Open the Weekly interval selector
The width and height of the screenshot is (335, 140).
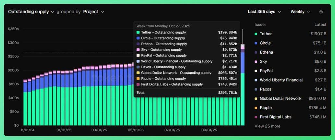point(300,12)
